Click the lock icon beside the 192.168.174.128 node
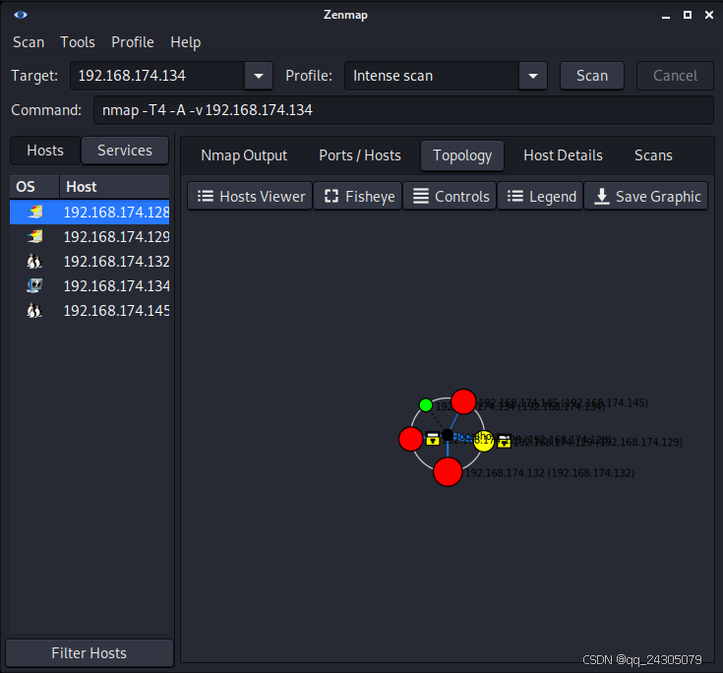 [433, 439]
